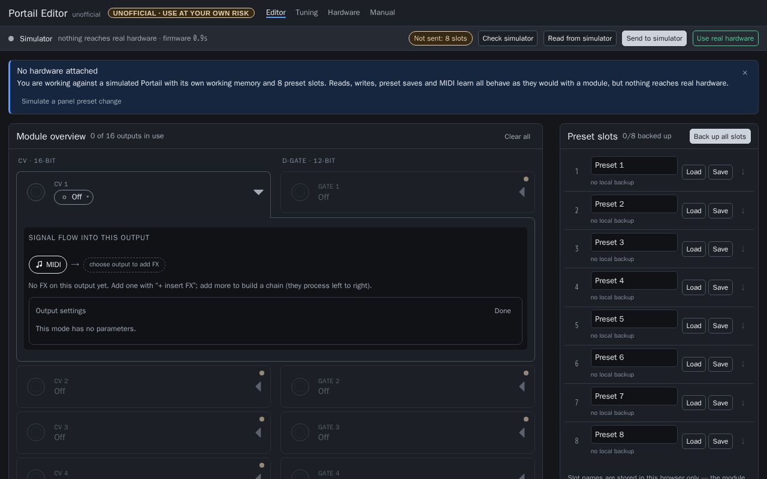
Task: Click download arrow for Preset 5 slot
Action: coord(743,325)
